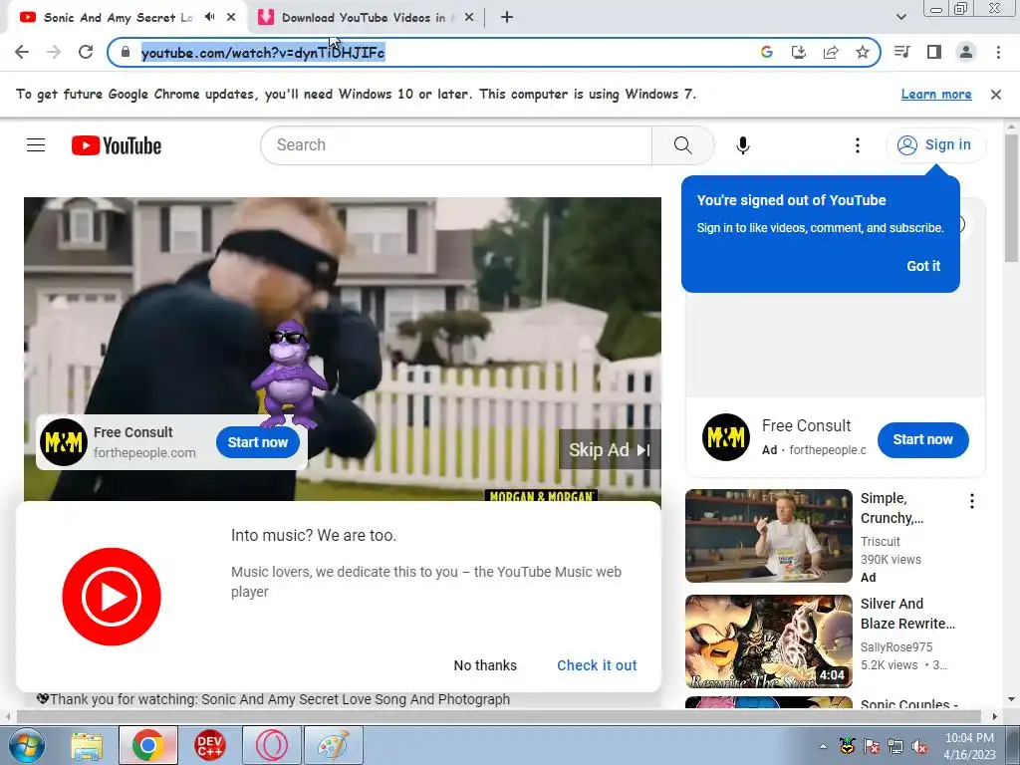Image resolution: width=1020 pixels, height=765 pixels.
Task: Click the muted volume tray icon
Action: tap(919, 746)
